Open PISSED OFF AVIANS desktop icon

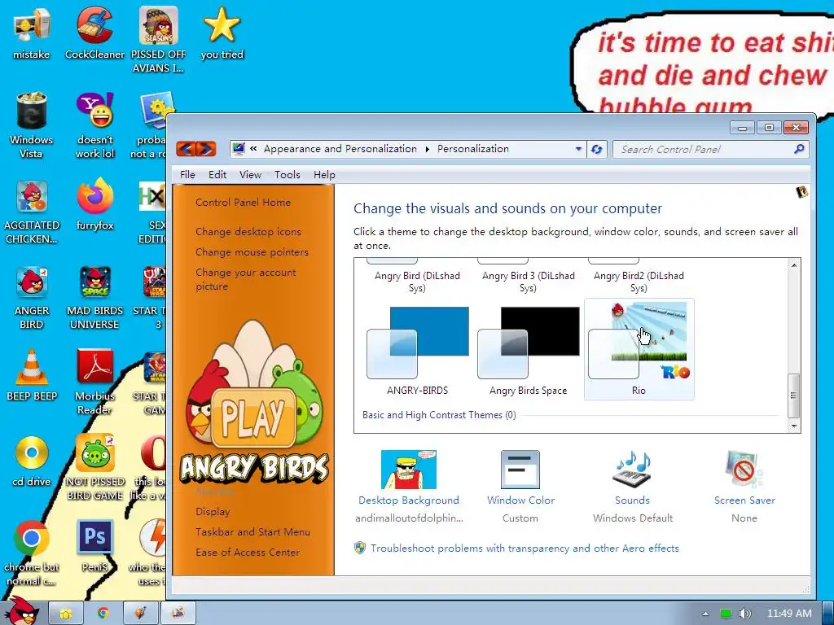[x=158, y=40]
